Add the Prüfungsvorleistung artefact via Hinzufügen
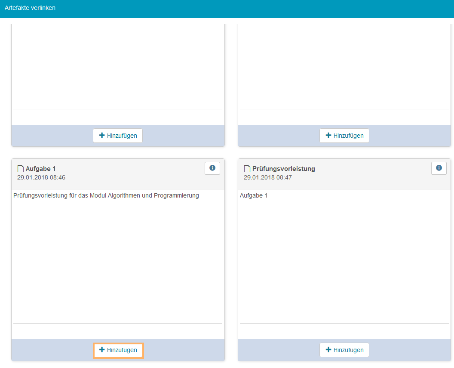The height and width of the screenshot is (368, 454). pyautogui.click(x=344, y=350)
